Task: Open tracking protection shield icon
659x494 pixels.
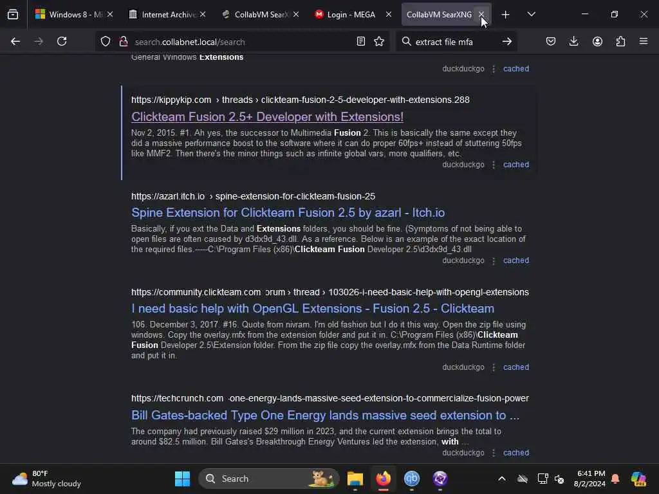Action: (x=106, y=42)
